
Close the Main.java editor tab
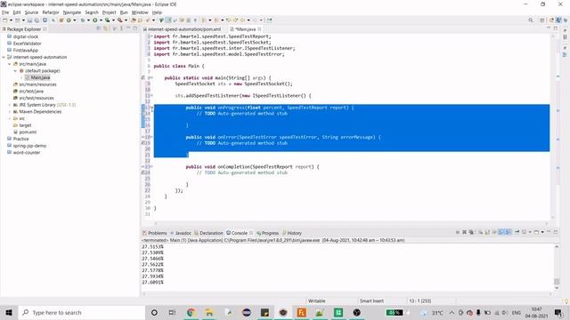pos(259,29)
